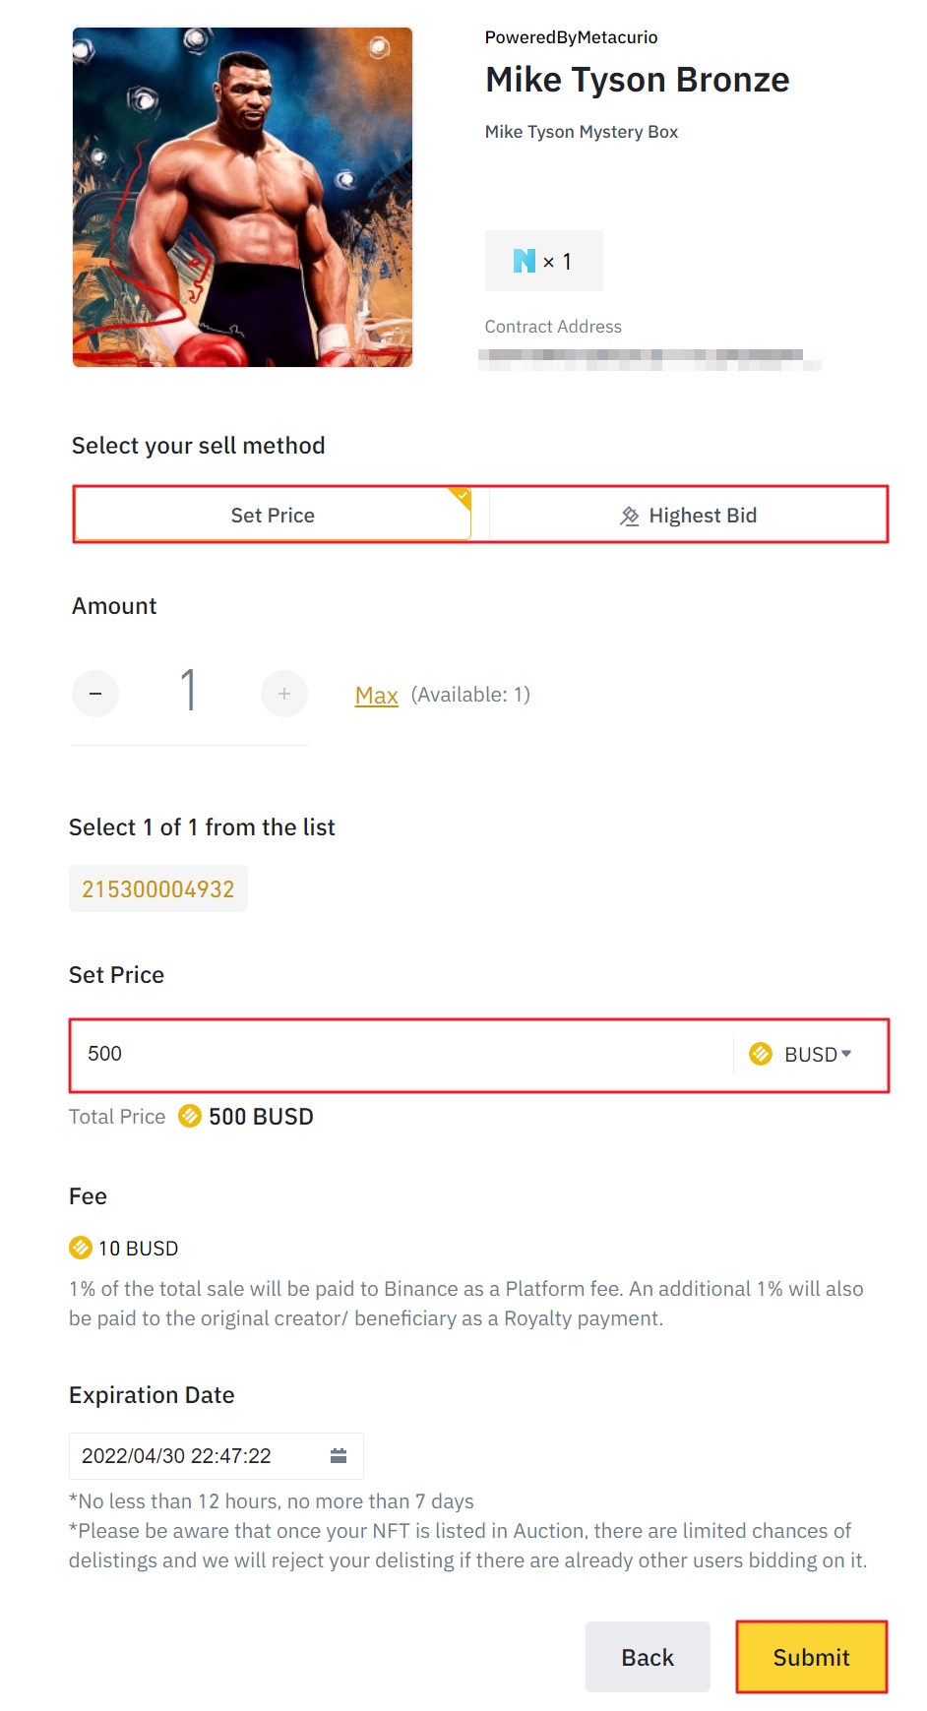Increase amount with the plus button
The width and height of the screenshot is (927, 1711).
[284, 694]
